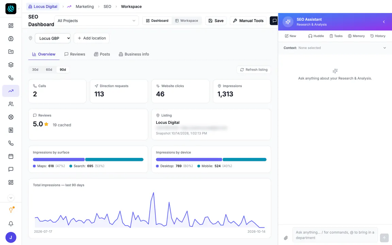Viewport: 392px width, 245px height.
Task: Open the stacked layers sidebar icon
Action: tap(11, 65)
